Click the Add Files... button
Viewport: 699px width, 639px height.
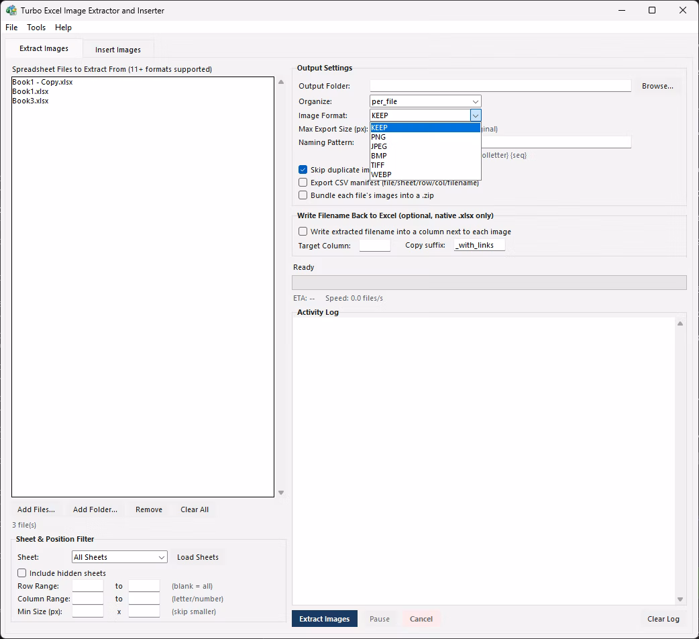pyautogui.click(x=36, y=509)
